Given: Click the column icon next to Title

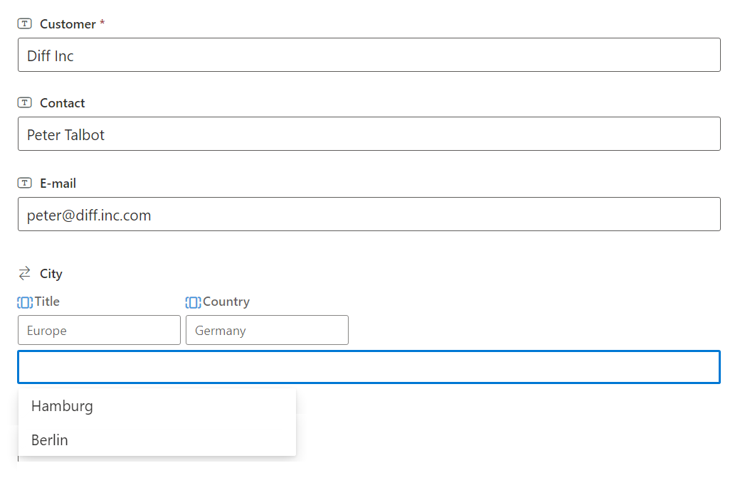Looking at the screenshot, I should (25, 302).
